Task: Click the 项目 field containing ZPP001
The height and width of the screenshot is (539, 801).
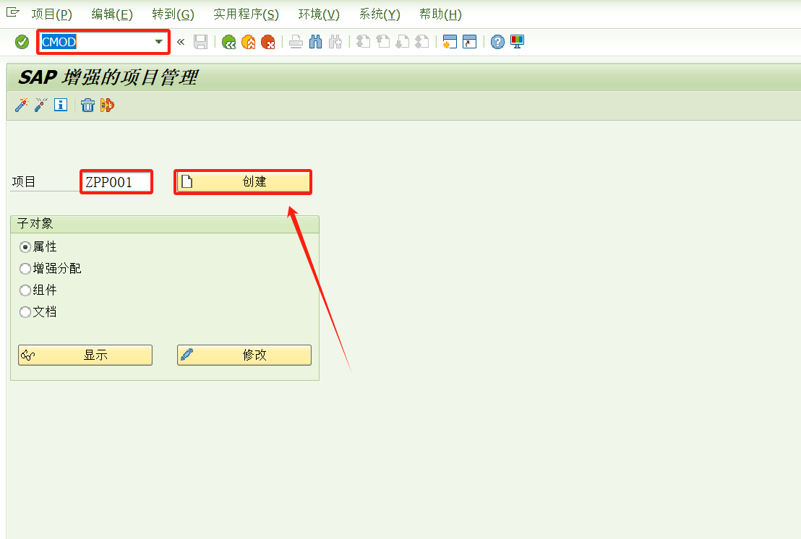Action: pos(116,181)
